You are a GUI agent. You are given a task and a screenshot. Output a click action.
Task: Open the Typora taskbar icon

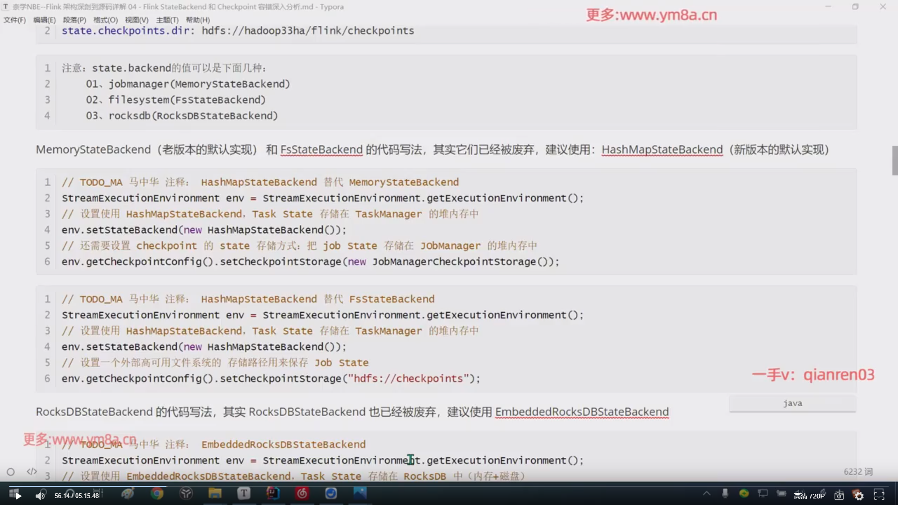click(244, 493)
